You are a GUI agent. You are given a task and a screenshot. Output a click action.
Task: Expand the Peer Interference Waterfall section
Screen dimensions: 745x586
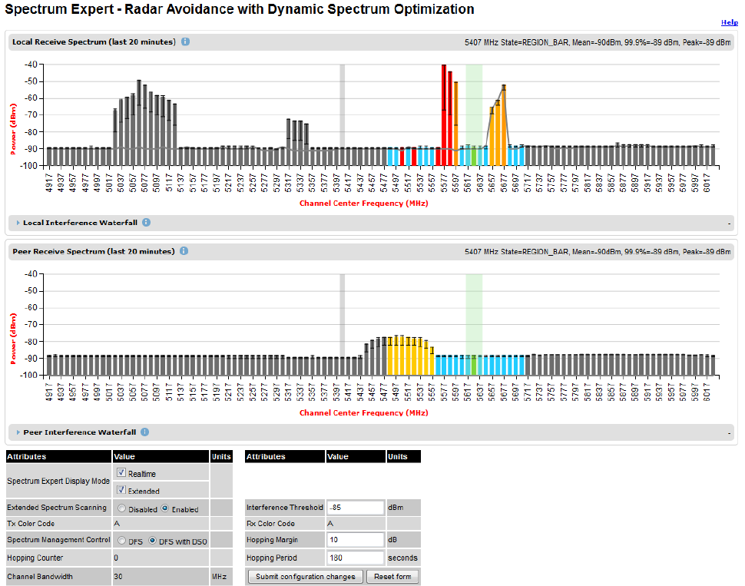pos(18,432)
